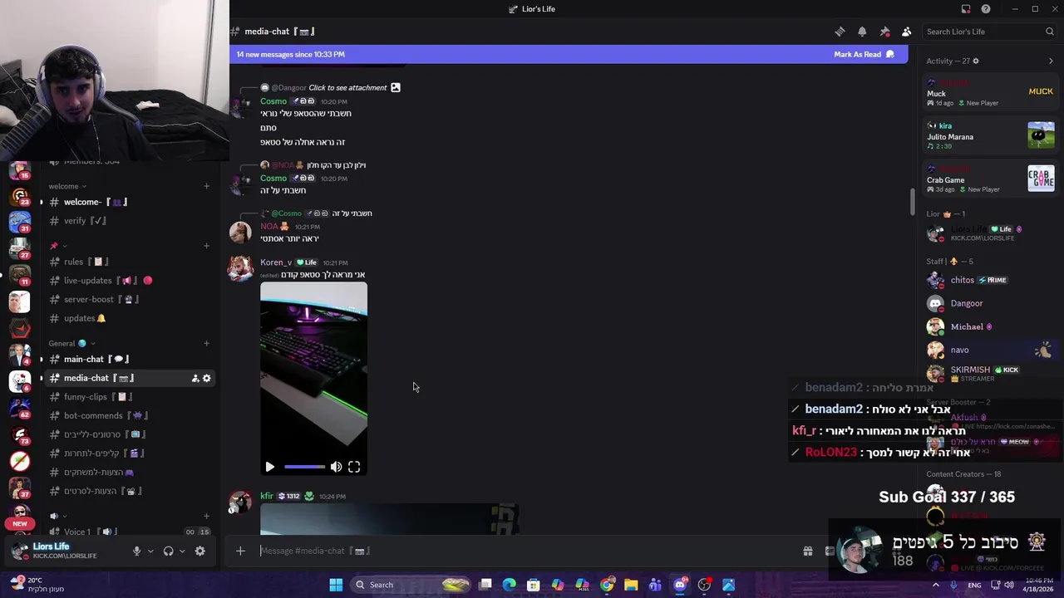This screenshot has width=1064, height=598.
Task: Play the keyboard video
Action: tap(269, 467)
